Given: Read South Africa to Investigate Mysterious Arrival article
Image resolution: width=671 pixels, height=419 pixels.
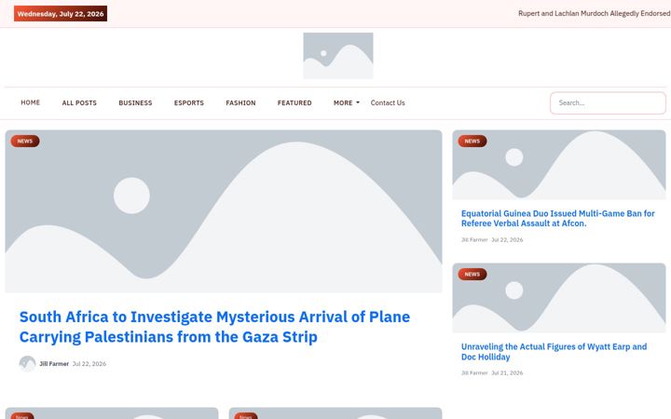Looking at the screenshot, I should [214, 327].
